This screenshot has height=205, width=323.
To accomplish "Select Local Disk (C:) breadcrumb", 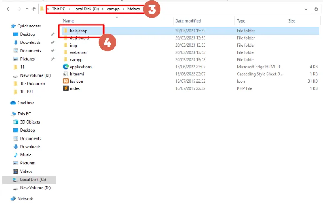I will tap(86, 9).
